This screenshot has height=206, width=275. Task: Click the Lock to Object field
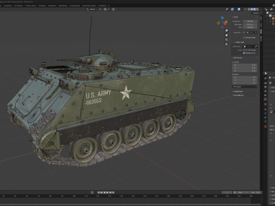(249, 46)
